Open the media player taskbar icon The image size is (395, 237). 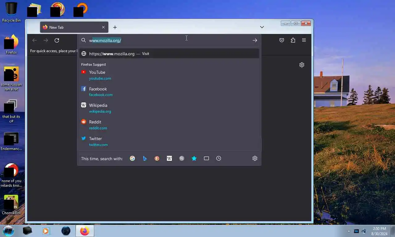(x=46, y=231)
